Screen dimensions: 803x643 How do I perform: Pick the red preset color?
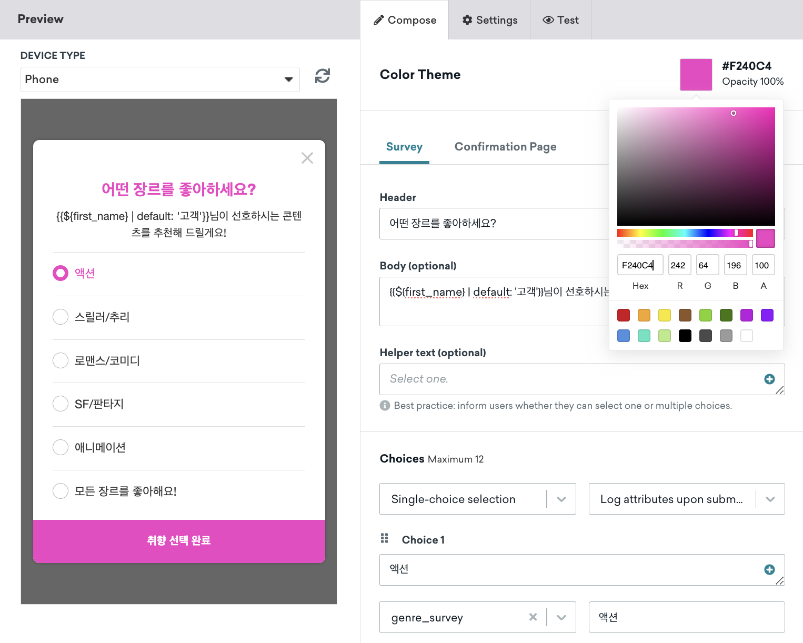pyautogui.click(x=624, y=315)
